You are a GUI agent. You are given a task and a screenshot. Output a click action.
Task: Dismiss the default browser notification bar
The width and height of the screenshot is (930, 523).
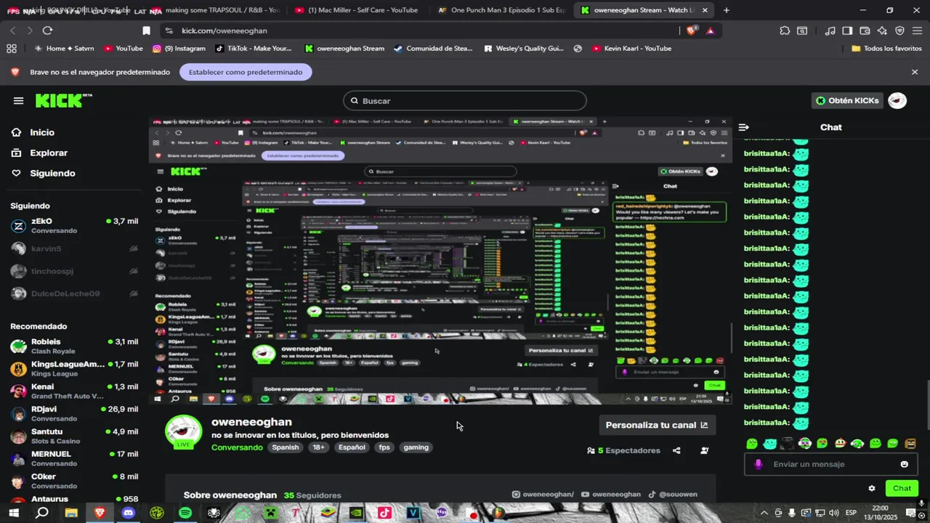(x=915, y=72)
